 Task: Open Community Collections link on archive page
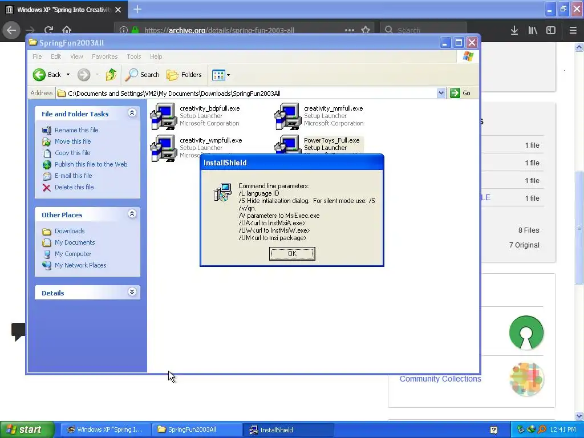pos(440,379)
